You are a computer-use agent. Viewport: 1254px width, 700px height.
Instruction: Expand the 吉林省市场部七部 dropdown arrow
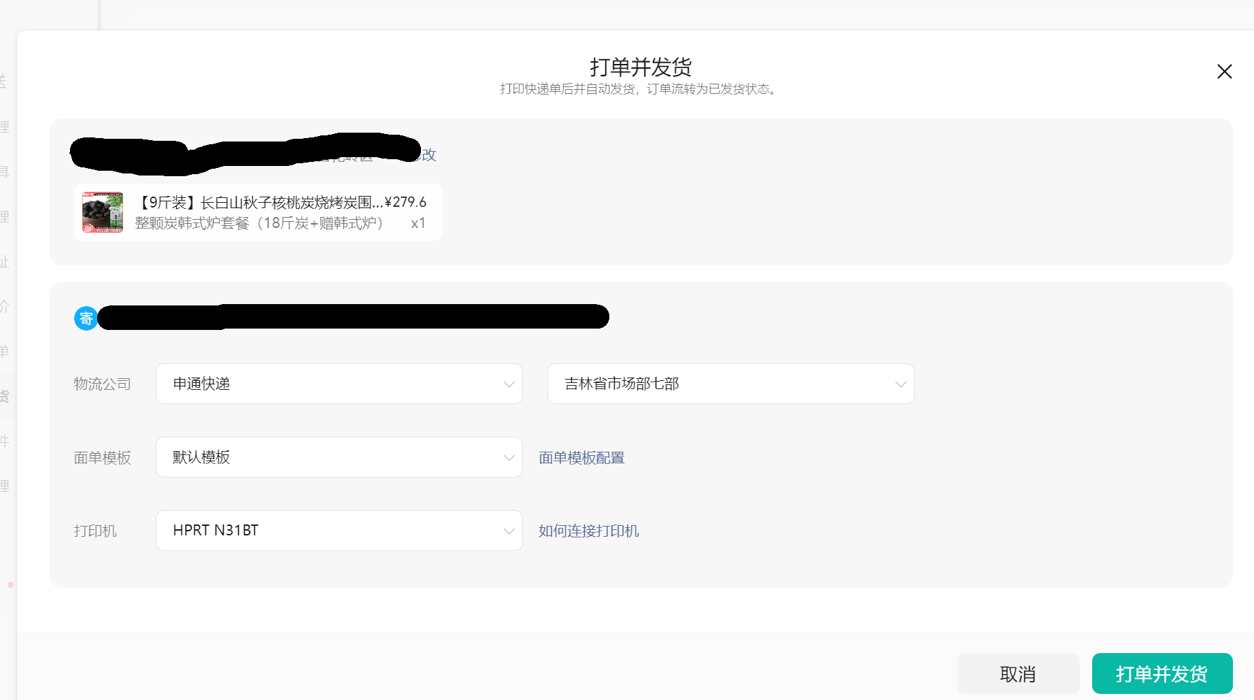click(900, 384)
